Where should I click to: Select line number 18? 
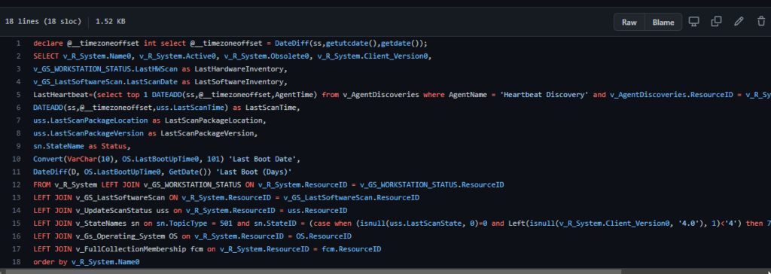tap(17, 262)
